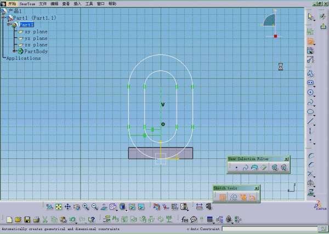Activate the Rotate view tool
Viewport: 329px width, 234px height.
click(77, 207)
